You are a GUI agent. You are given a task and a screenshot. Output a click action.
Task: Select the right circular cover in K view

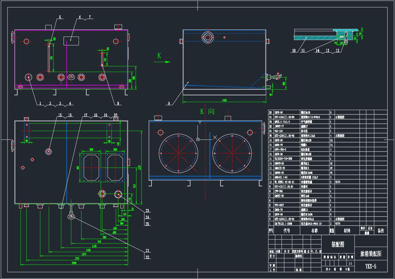[x=232, y=153]
